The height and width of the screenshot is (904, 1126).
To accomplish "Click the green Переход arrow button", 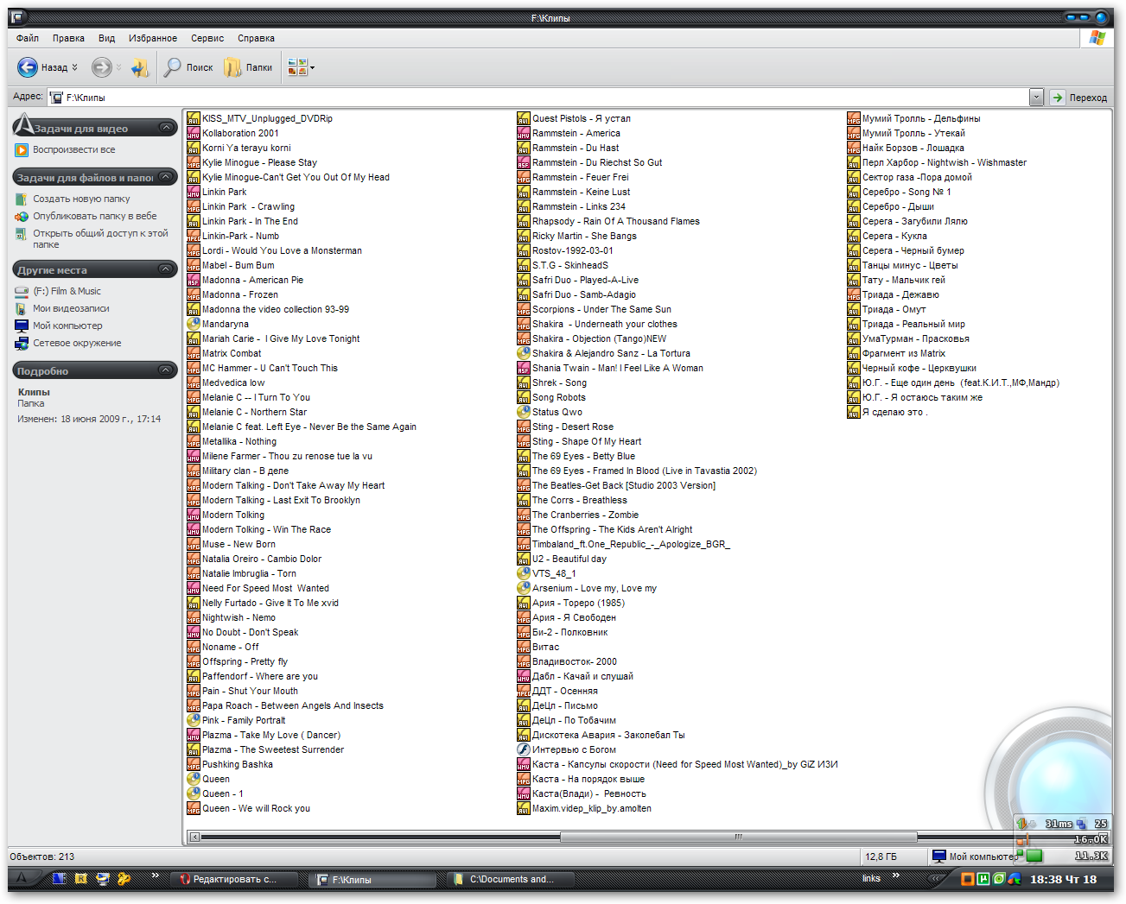I will (1057, 97).
